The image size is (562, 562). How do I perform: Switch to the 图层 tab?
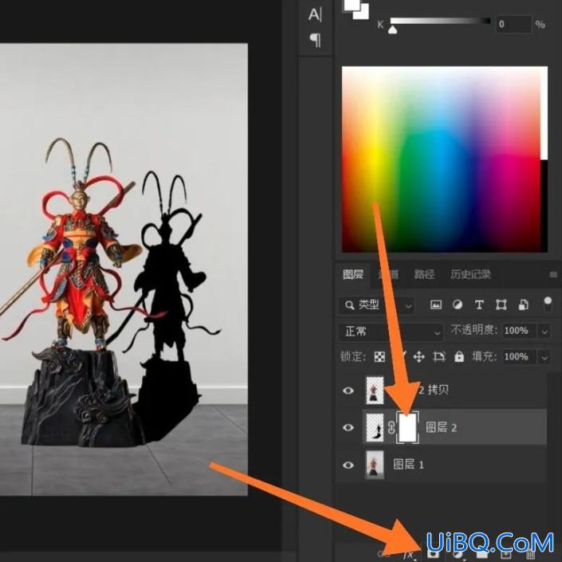[x=352, y=274]
